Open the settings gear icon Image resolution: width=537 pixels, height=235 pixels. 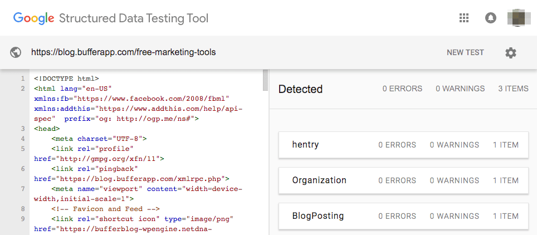pos(511,53)
